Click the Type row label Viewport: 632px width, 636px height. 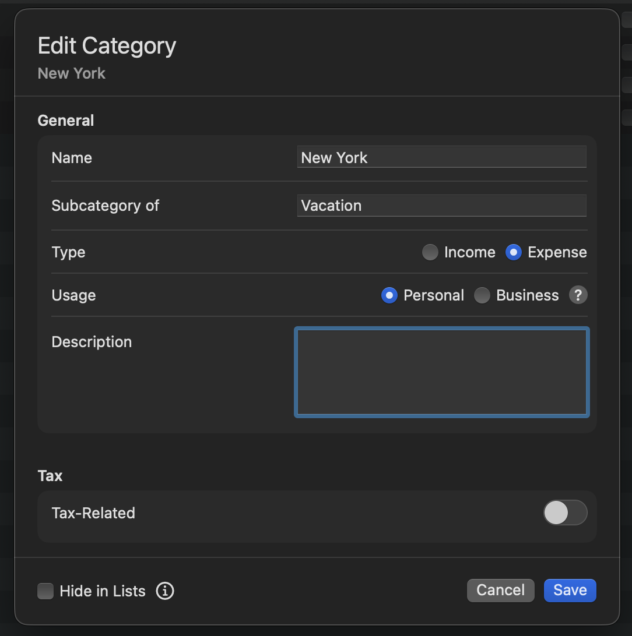tap(68, 252)
